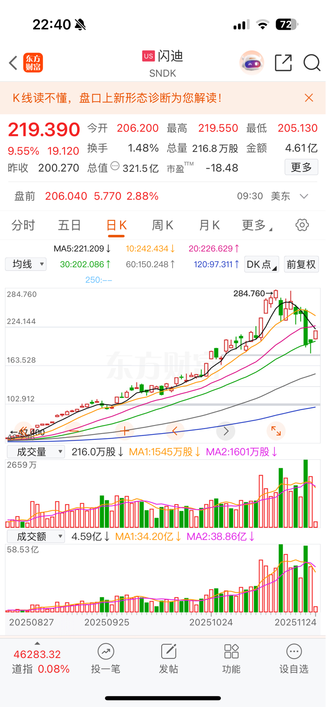Screen dimensions: 326x707
Task: Tap the 30:202.086 moving average value
Action: [x=85, y=264]
